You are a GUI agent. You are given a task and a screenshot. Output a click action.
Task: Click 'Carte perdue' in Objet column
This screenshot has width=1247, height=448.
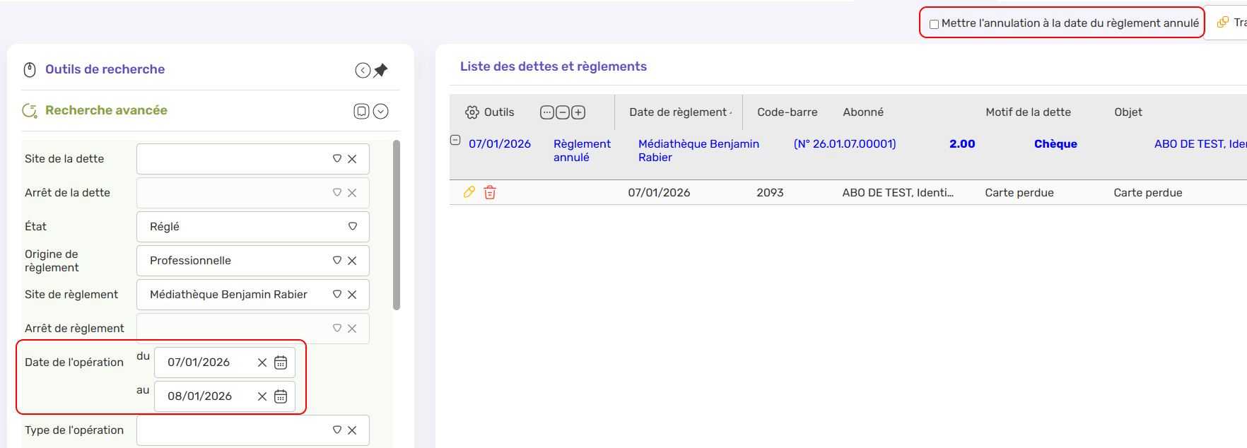pos(1148,193)
